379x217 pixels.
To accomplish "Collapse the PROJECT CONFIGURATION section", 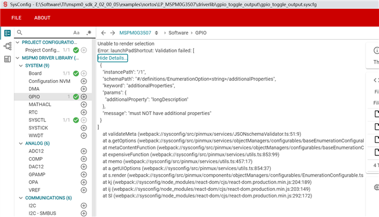I will click(x=17, y=42).
